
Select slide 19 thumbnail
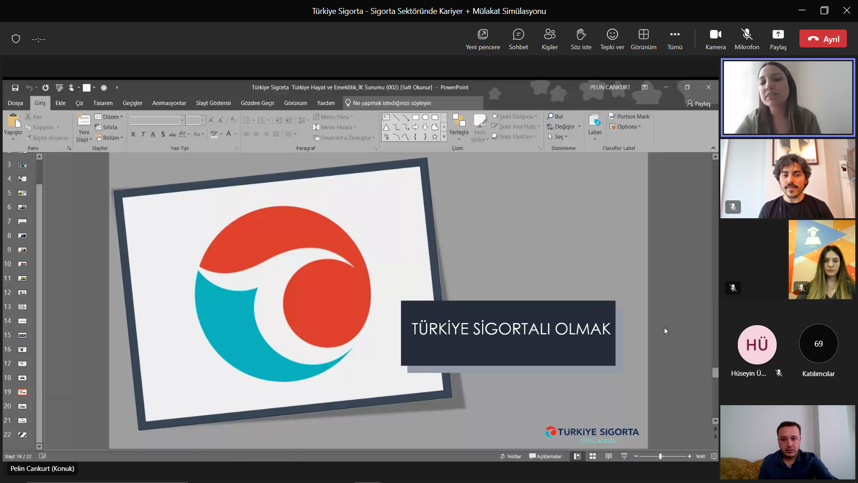(22, 392)
